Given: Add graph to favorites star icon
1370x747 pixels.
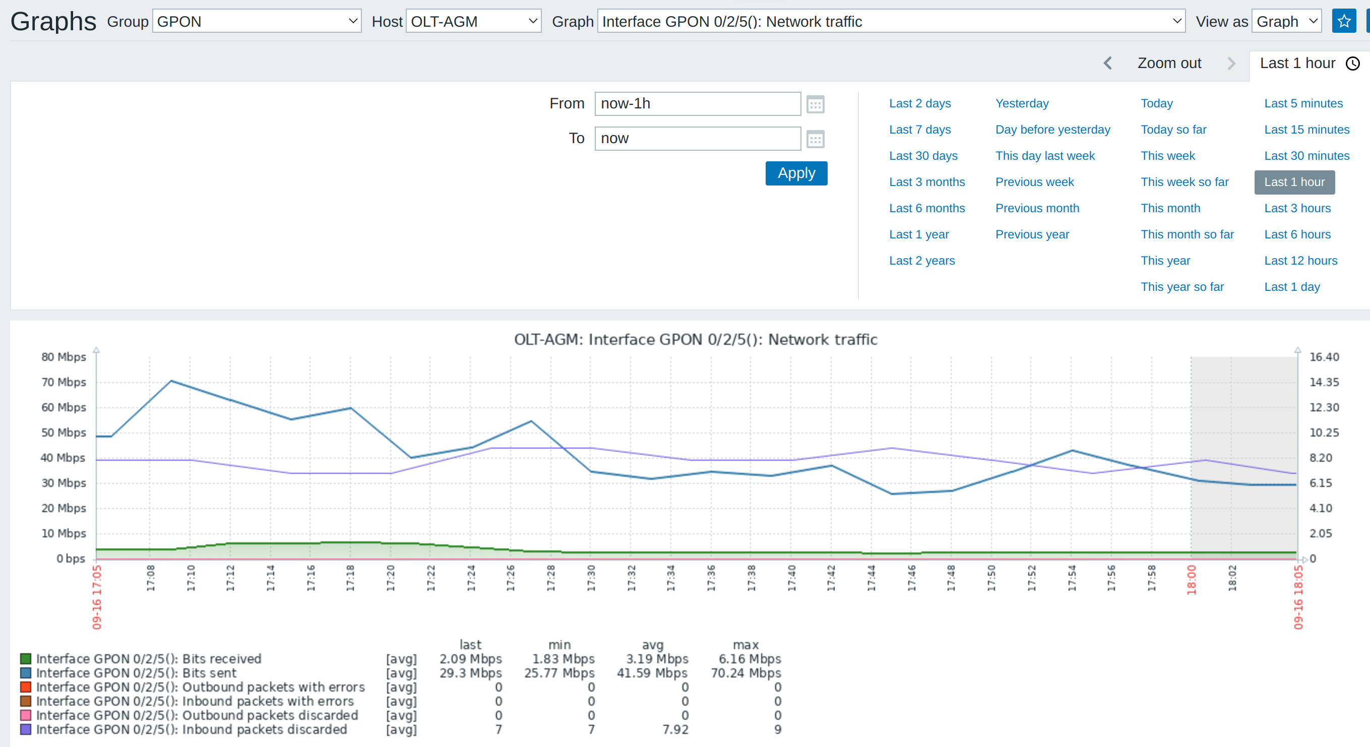Looking at the screenshot, I should click(x=1343, y=21).
